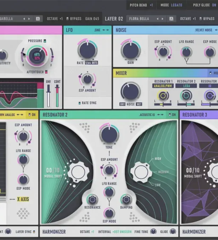Click the Resonator 2 Exp Amount knob
218x240 pixels.
coord(109,170)
